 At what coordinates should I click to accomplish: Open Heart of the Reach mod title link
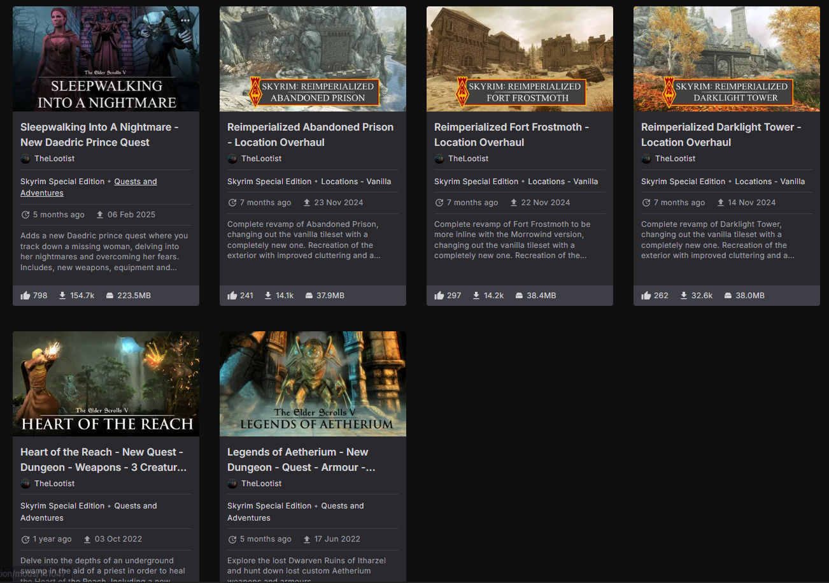(x=103, y=459)
